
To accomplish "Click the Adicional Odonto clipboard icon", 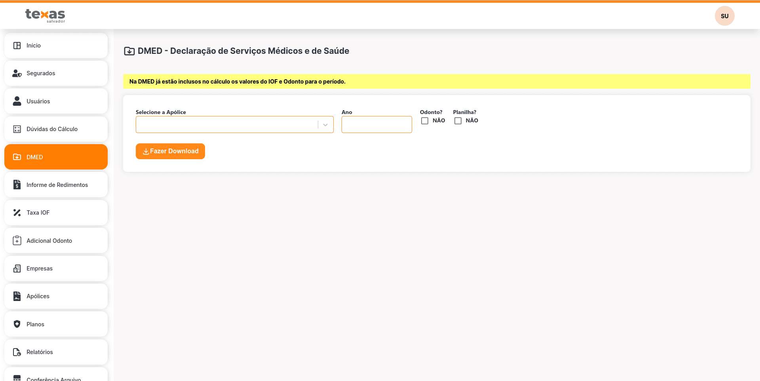I will click(17, 241).
